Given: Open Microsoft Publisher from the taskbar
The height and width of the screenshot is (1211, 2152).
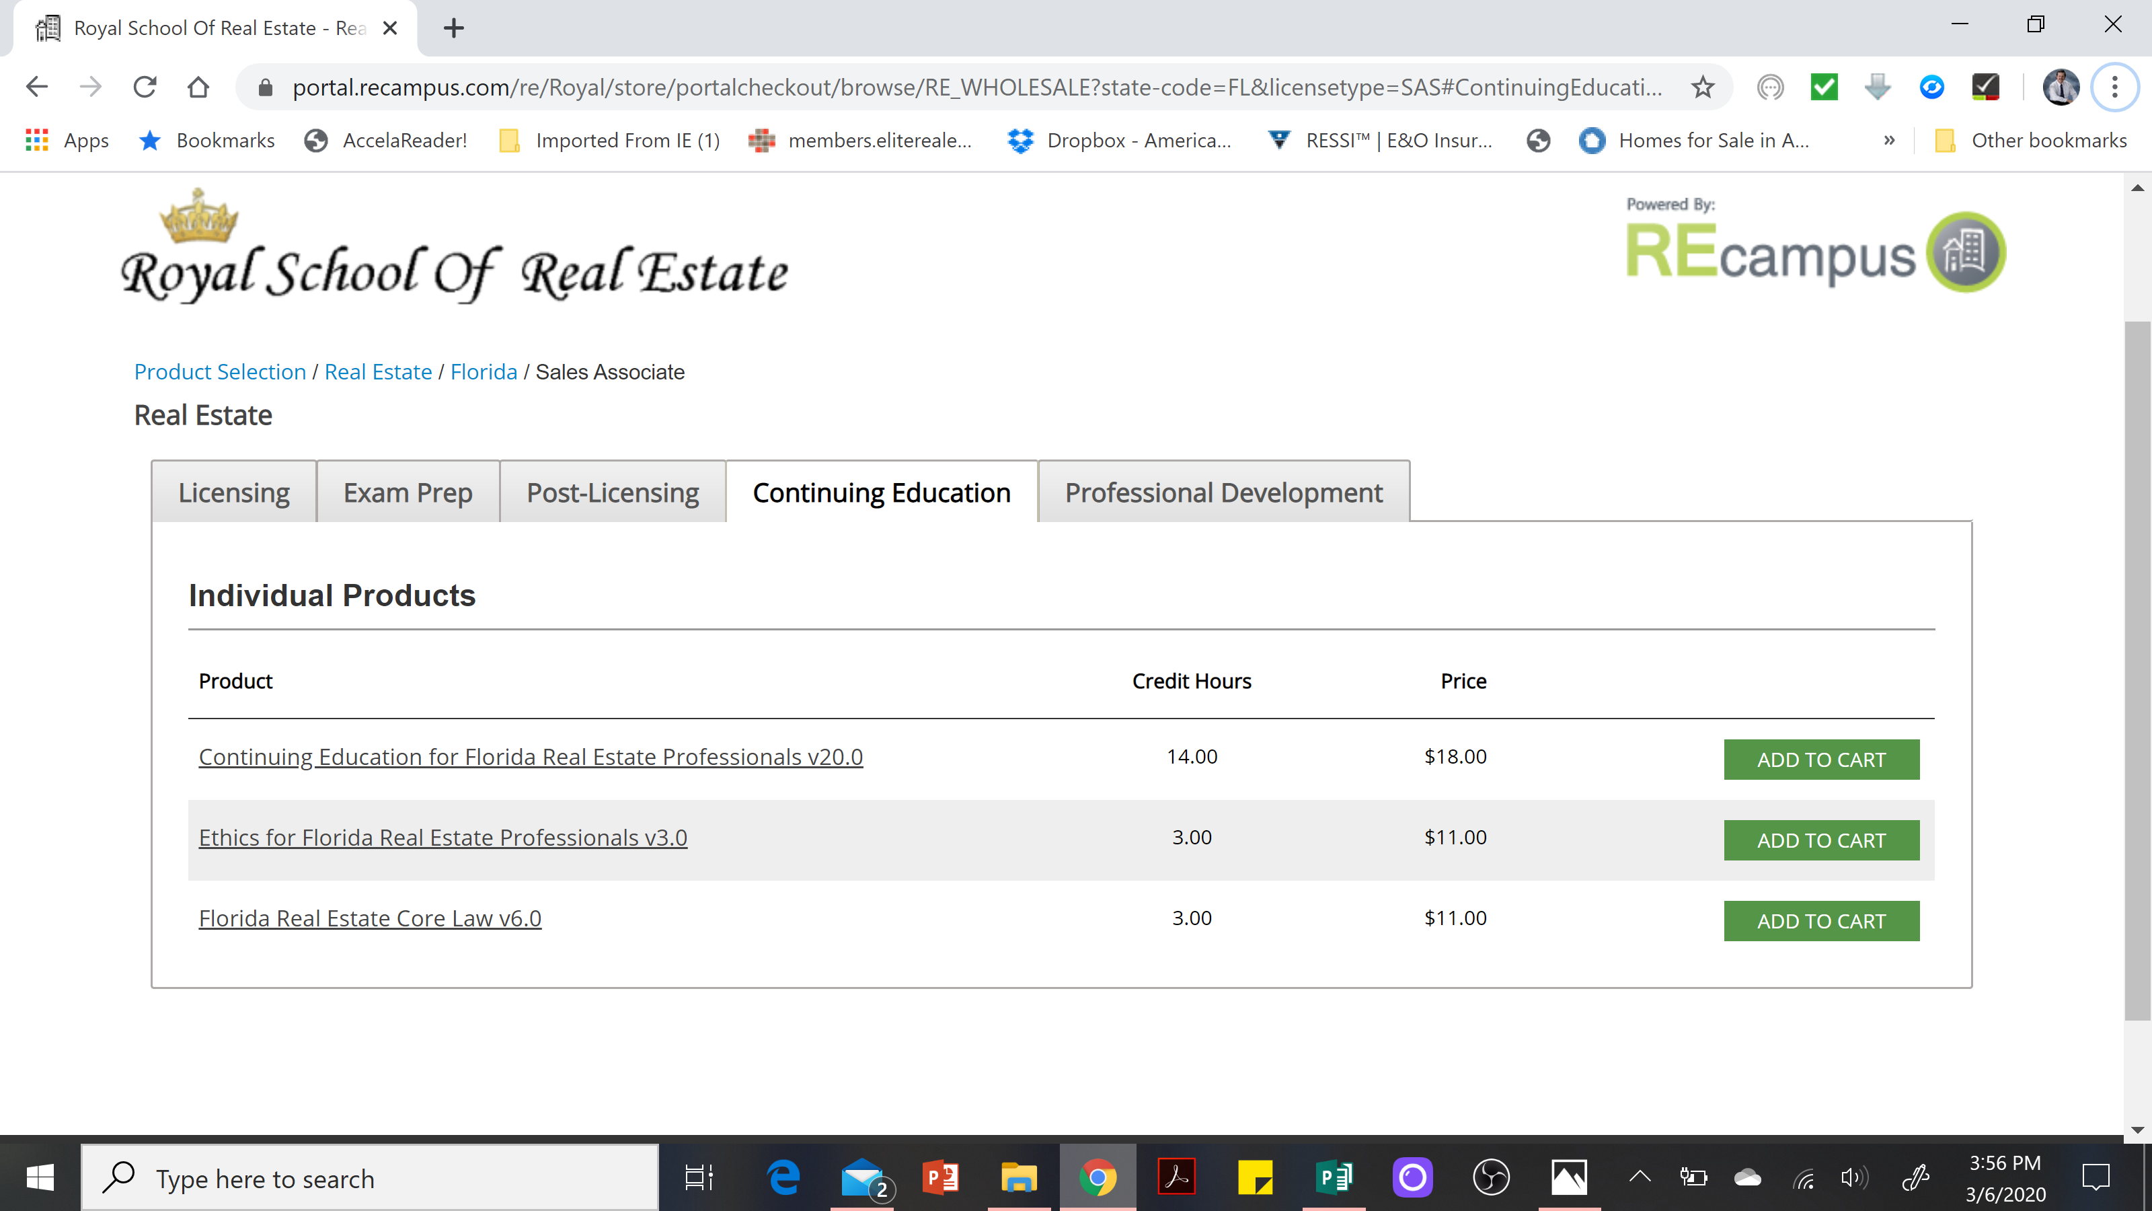Looking at the screenshot, I should [1334, 1179].
